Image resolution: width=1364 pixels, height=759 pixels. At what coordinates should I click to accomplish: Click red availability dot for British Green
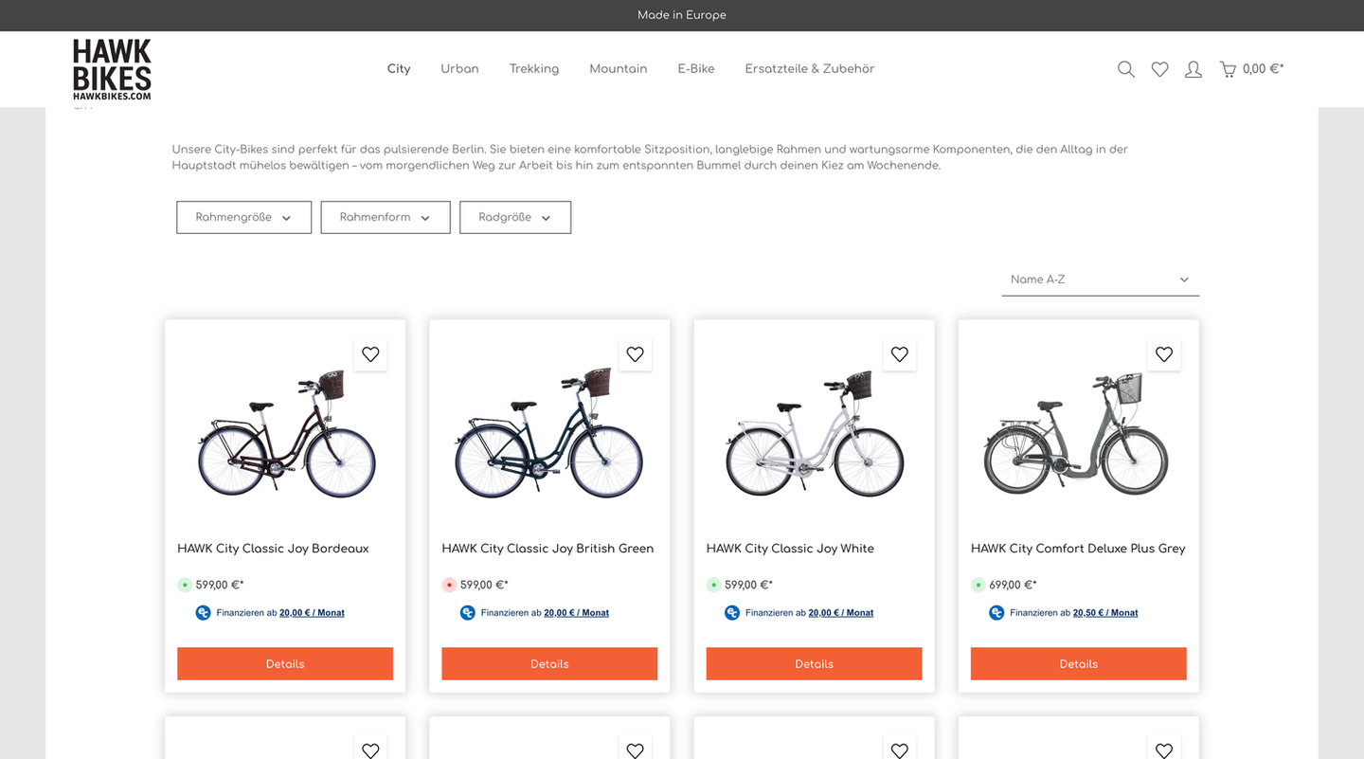tap(449, 585)
